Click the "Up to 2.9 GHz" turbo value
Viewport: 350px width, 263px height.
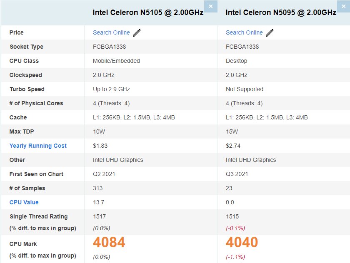coord(111,89)
